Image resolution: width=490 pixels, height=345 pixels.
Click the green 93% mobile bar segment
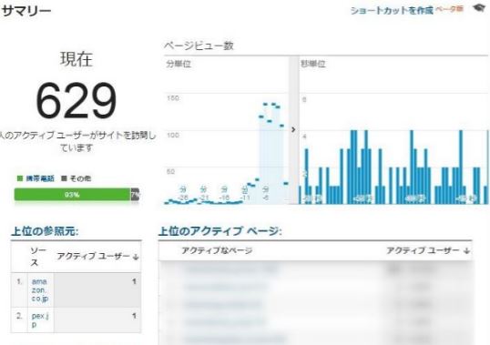(x=72, y=195)
